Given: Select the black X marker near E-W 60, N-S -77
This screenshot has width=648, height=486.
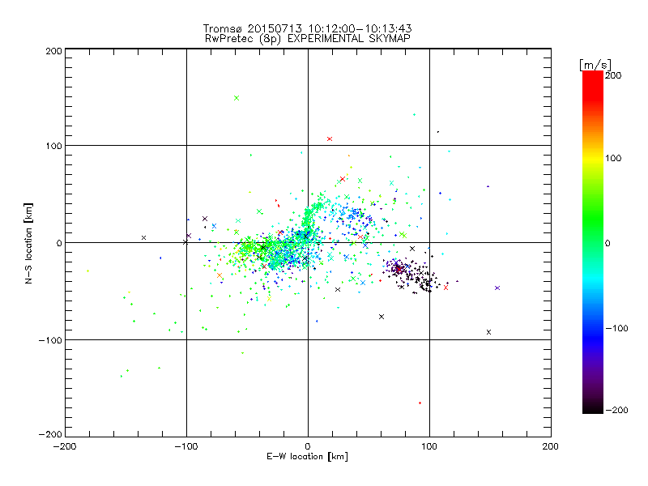Looking at the screenshot, I should pos(382,317).
